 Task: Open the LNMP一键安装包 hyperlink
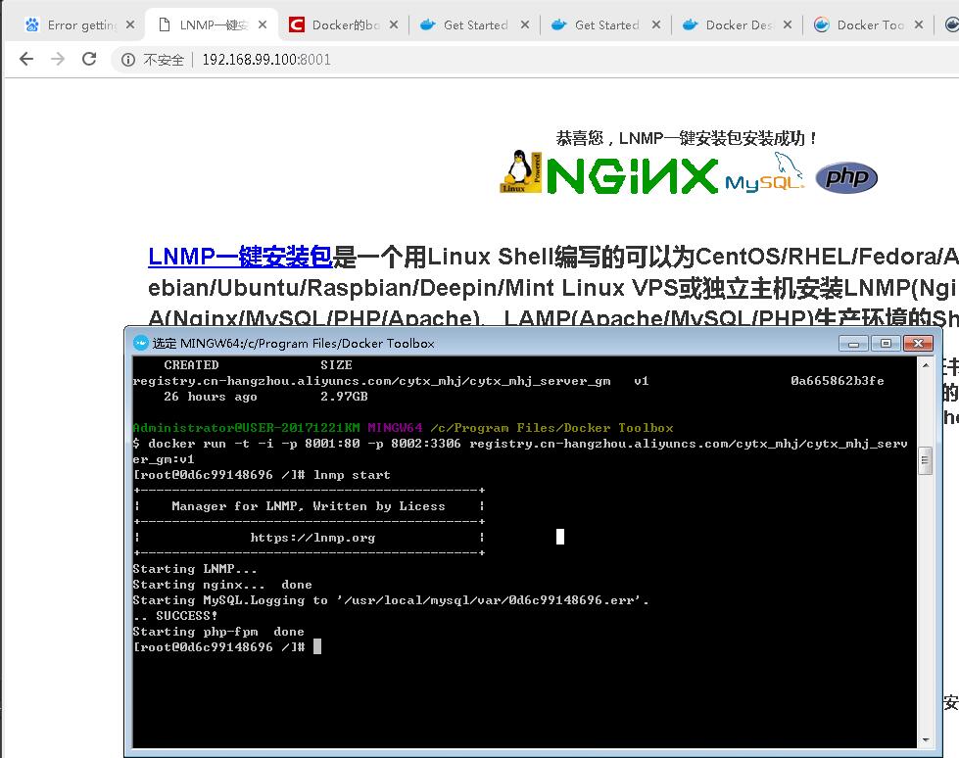240,257
